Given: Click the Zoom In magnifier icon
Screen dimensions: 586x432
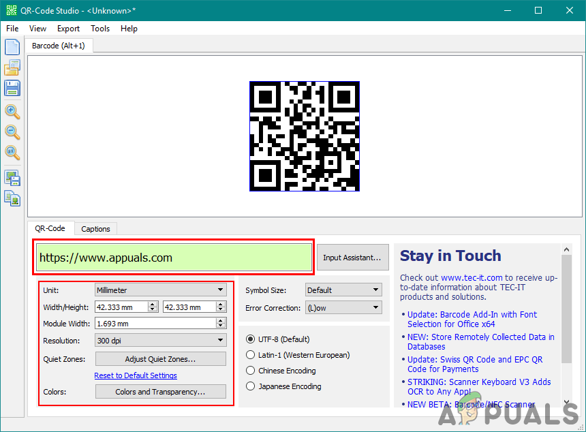Looking at the screenshot, I should pos(12,111).
